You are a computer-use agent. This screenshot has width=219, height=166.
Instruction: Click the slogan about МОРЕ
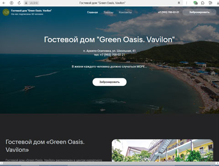[x=109, y=67]
